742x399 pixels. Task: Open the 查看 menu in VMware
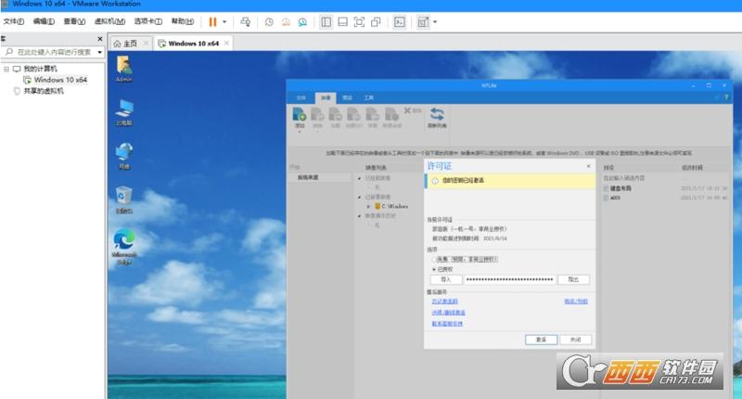pyautogui.click(x=74, y=21)
